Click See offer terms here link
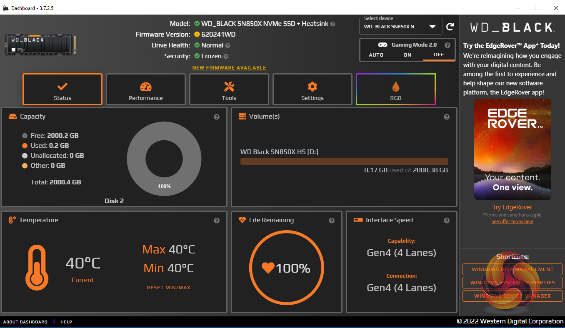565x328 pixels. pos(512,221)
